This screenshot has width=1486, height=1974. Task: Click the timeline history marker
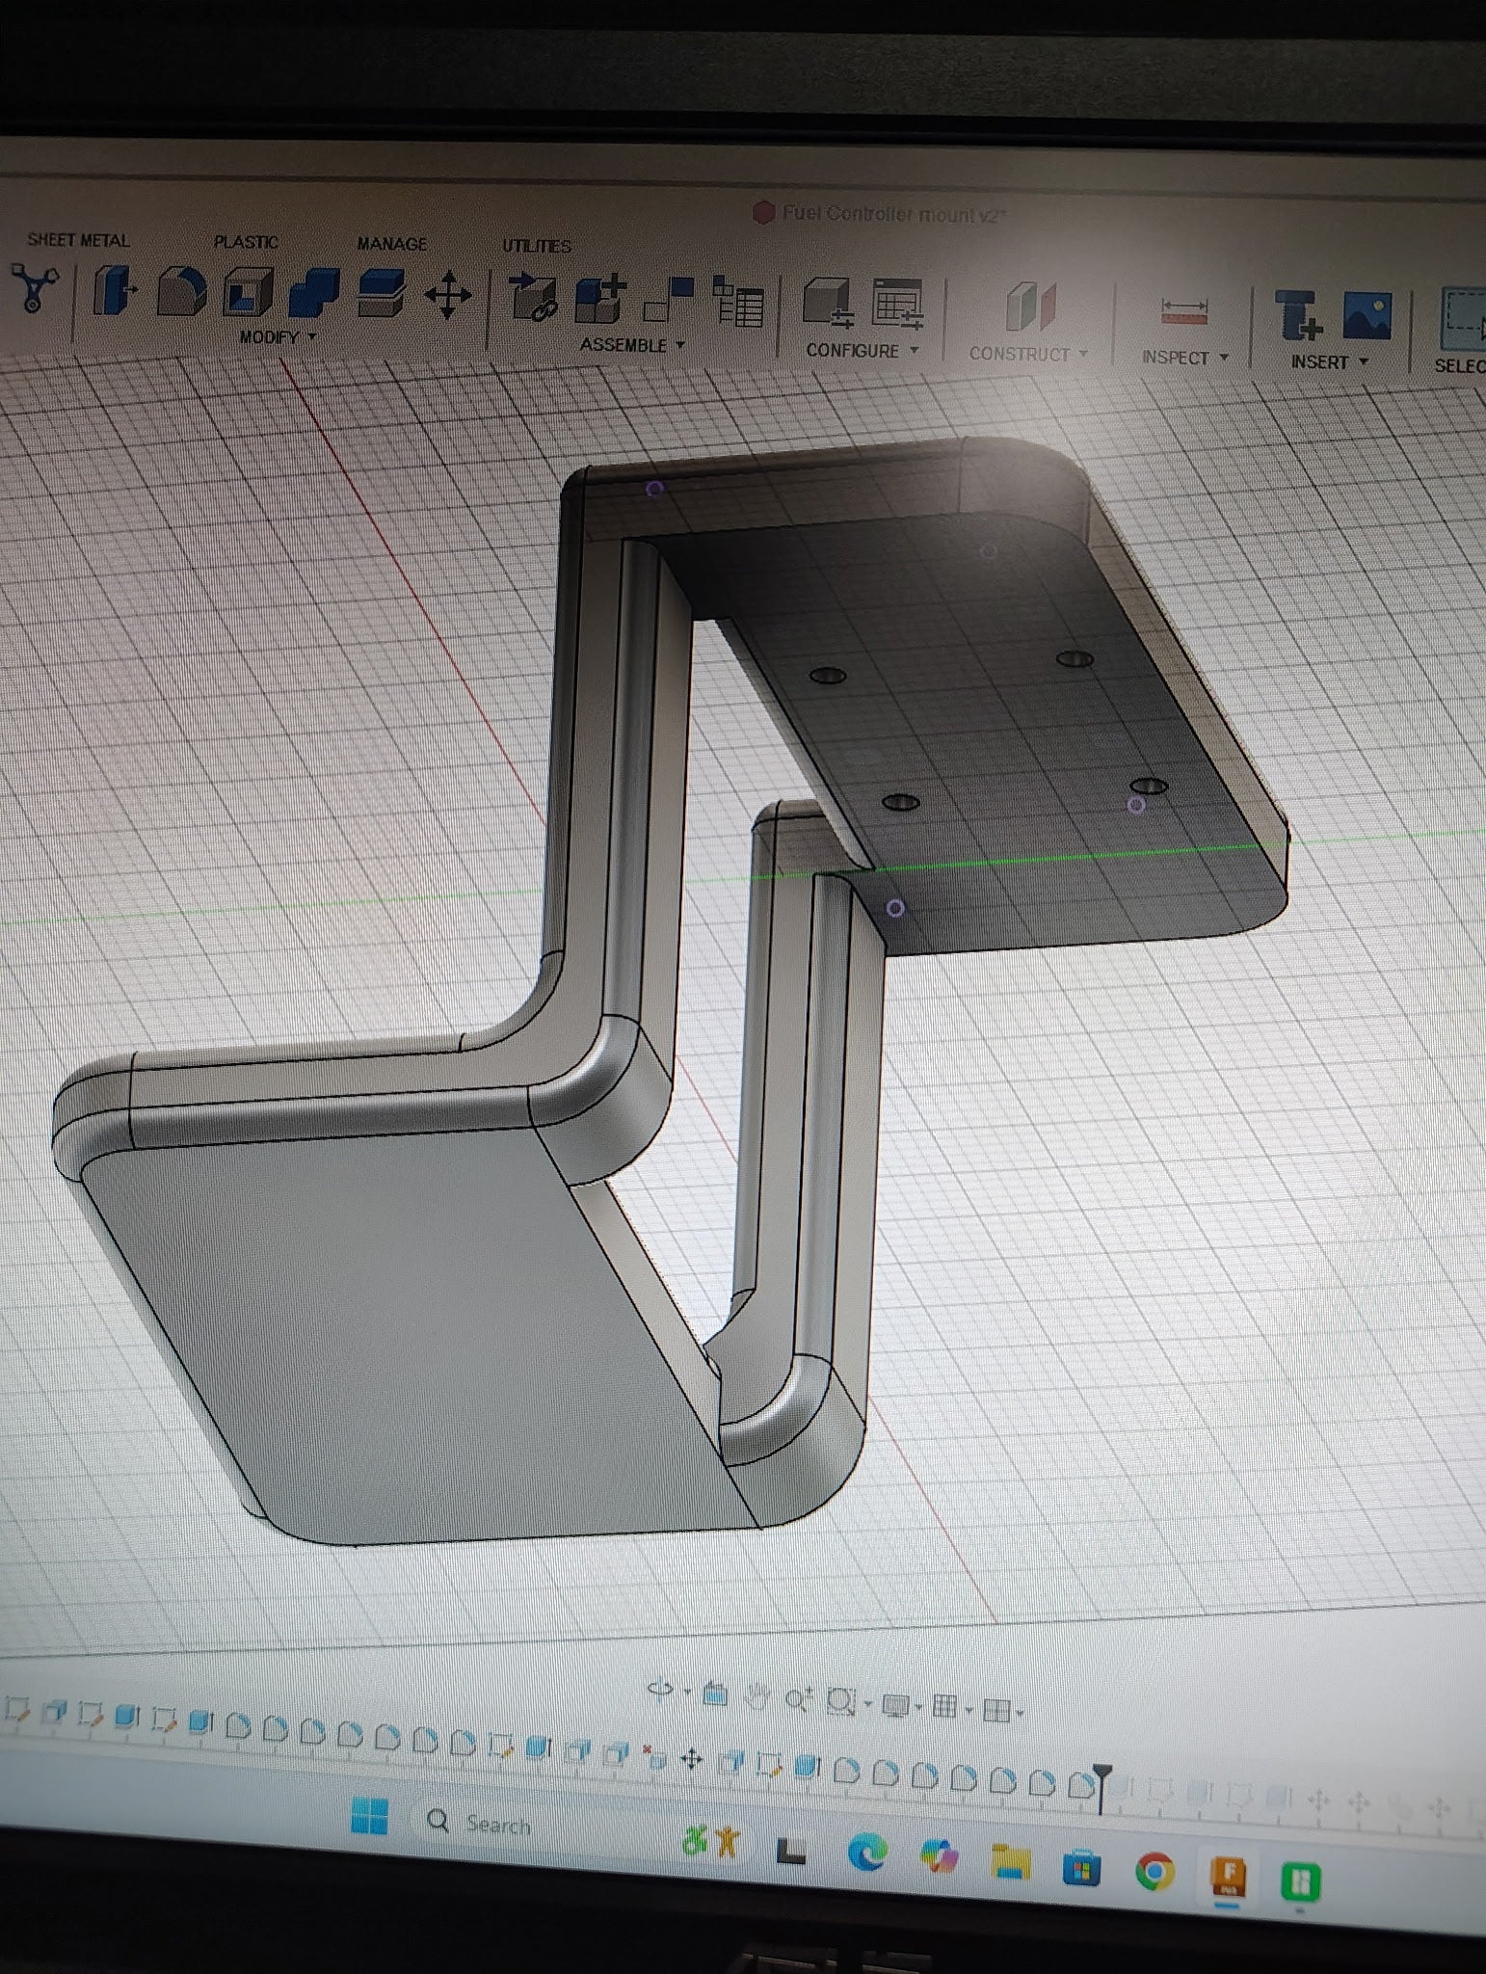click(x=1101, y=1775)
